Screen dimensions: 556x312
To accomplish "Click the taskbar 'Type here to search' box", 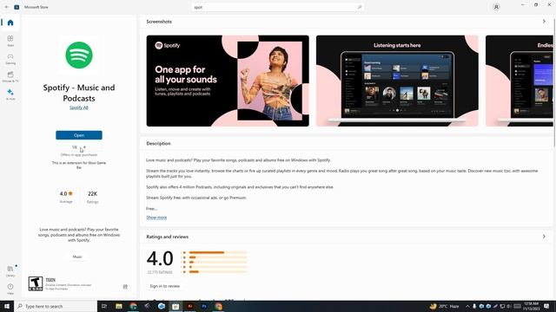I will pyautogui.click(x=56, y=306).
